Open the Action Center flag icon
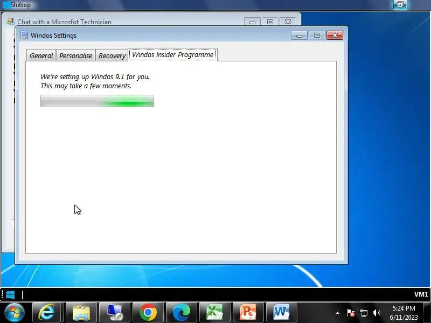Image resolution: width=431 pixels, height=323 pixels. click(351, 313)
